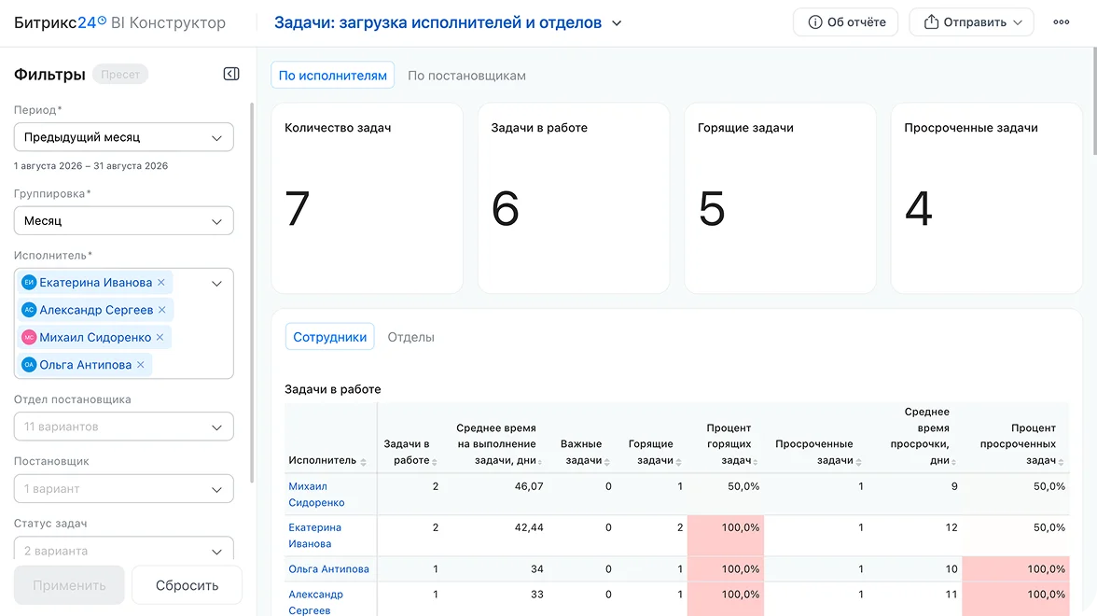Viewport: 1097px width, 616px height.
Task: Click Ольга Антипова's overdue percent cell
Action: click(1015, 569)
